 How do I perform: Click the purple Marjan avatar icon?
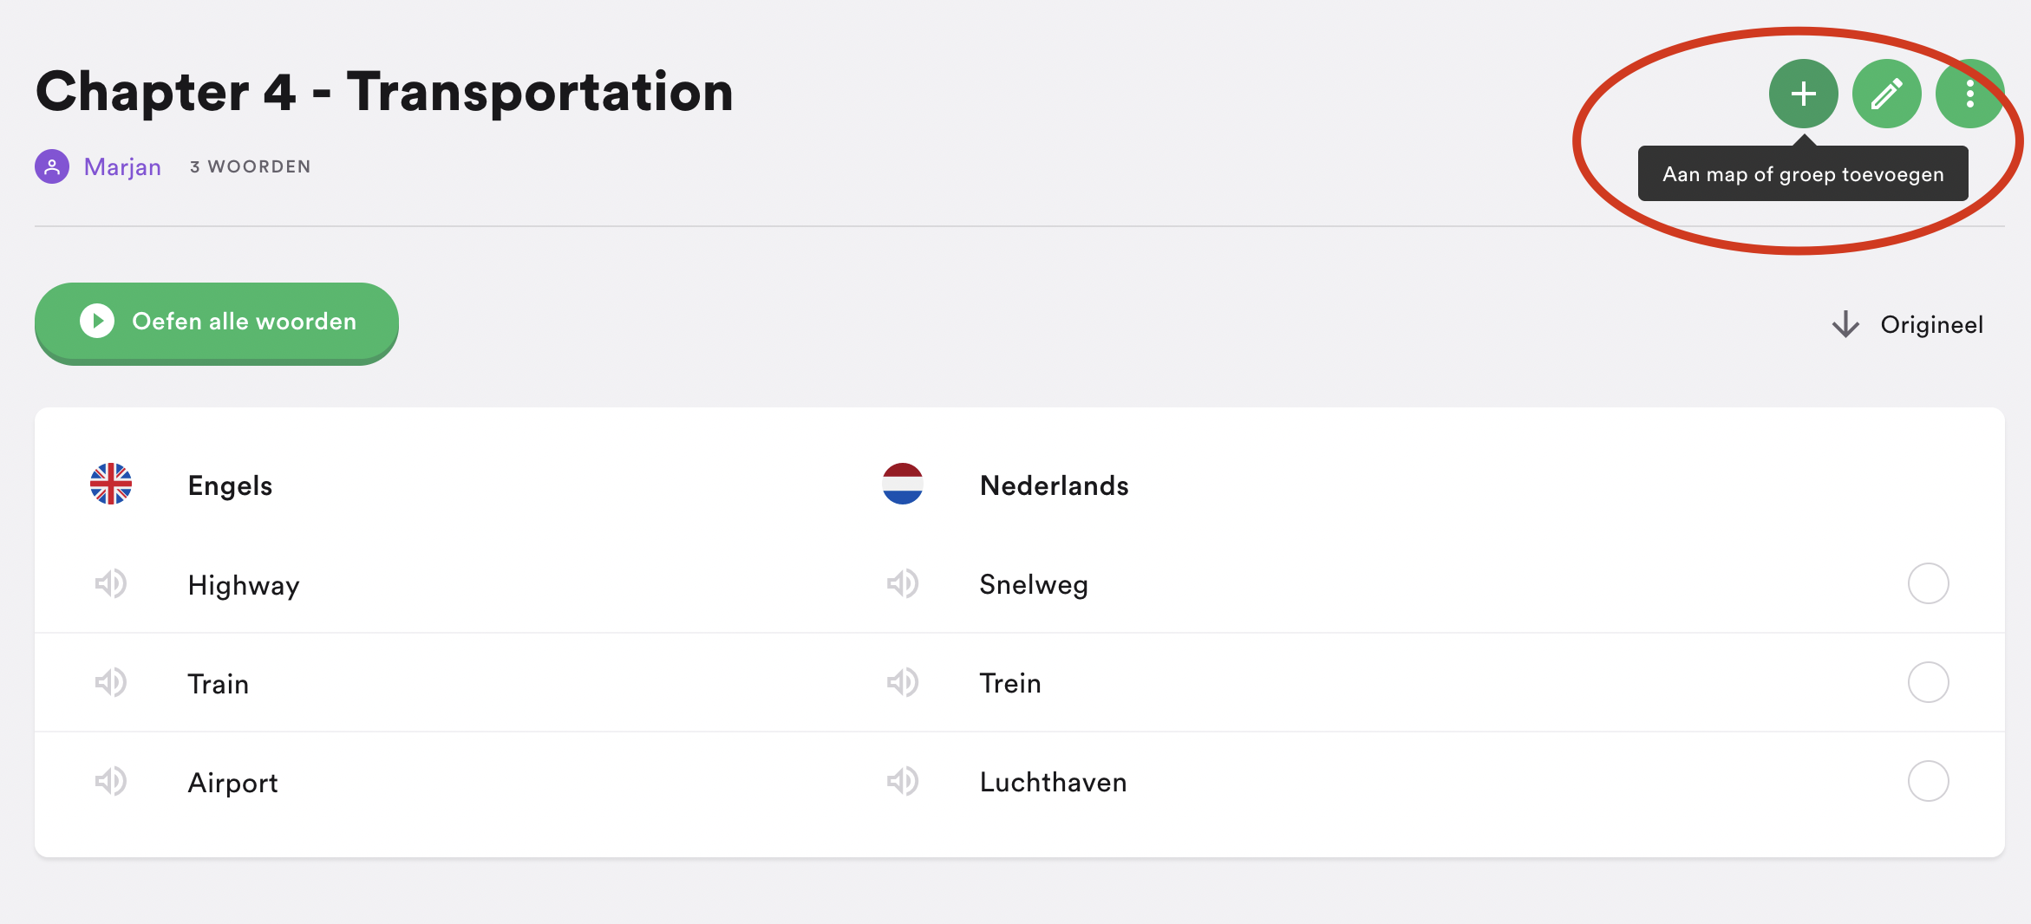(52, 166)
